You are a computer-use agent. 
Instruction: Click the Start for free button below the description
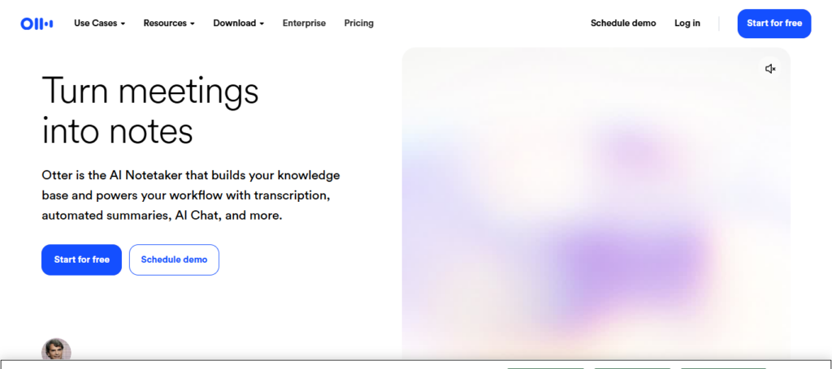[82, 260]
